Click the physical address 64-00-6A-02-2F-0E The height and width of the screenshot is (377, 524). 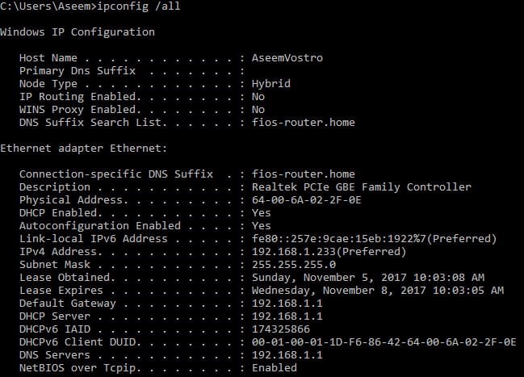[307, 200]
